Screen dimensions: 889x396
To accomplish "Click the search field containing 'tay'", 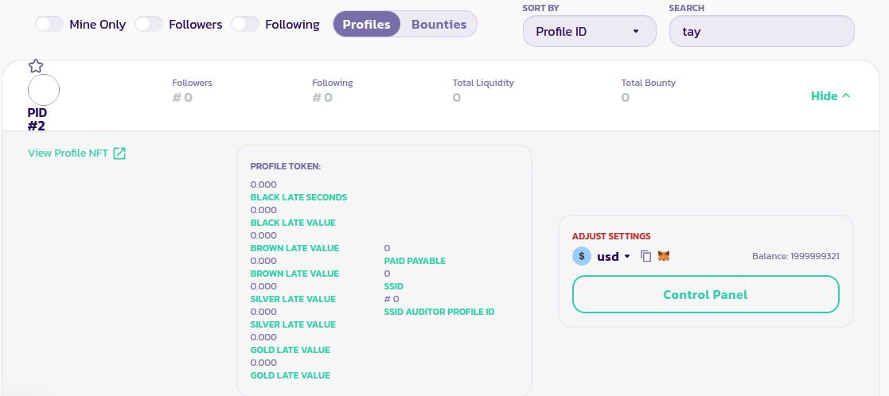I will [762, 32].
